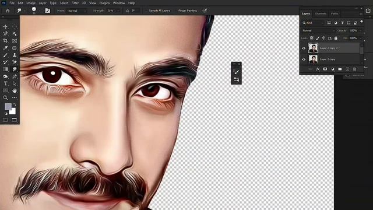Filter for pixel layers

(x=329, y=23)
